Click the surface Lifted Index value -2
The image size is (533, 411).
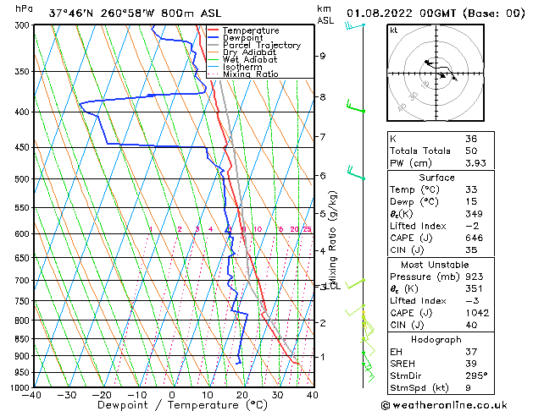pos(472,226)
